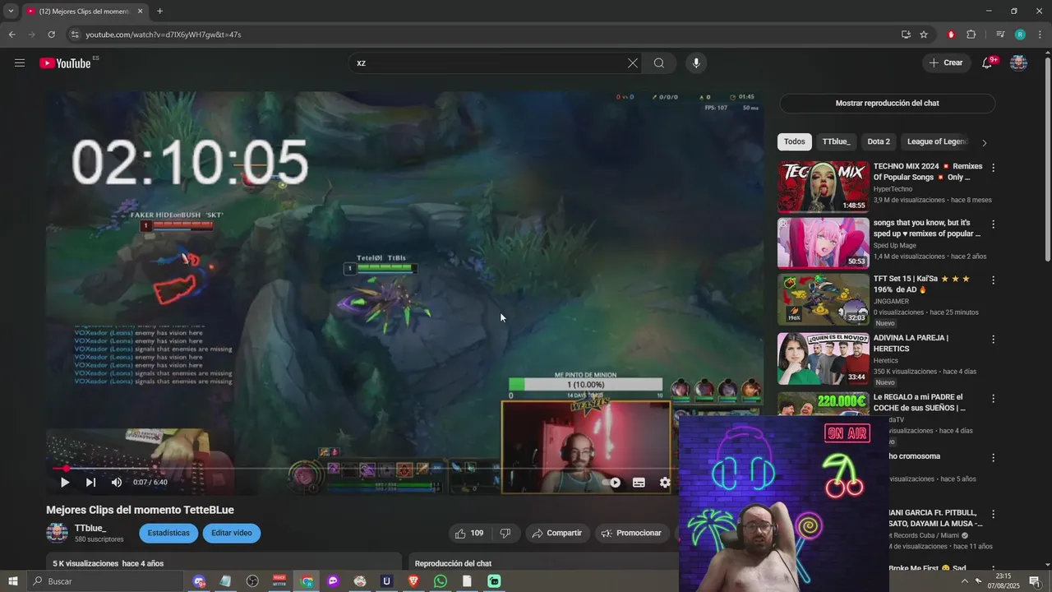Open Brave browser from the taskbar
The height and width of the screenshot is (592, 1052).
(413, 581)
